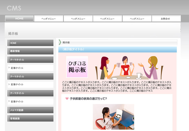Click the pink heart icon beside the article title
This screenshot has width=189, height=131.
click(x=67, y=98)
